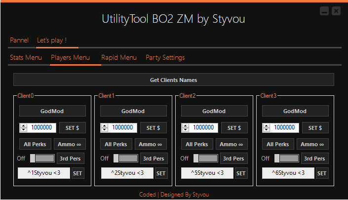Click SET next to ^1Styvou name
This screenshot has height=200, width=348.
point(77,173)
